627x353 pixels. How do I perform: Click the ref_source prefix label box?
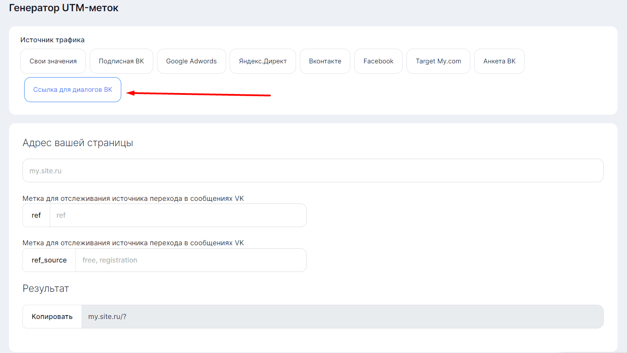pyautogui.click(x=49, y=260)
